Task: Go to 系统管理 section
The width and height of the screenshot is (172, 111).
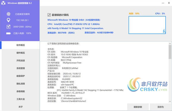Action: (21, 68)
